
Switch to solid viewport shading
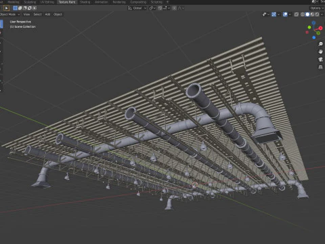tap(307, 14)
